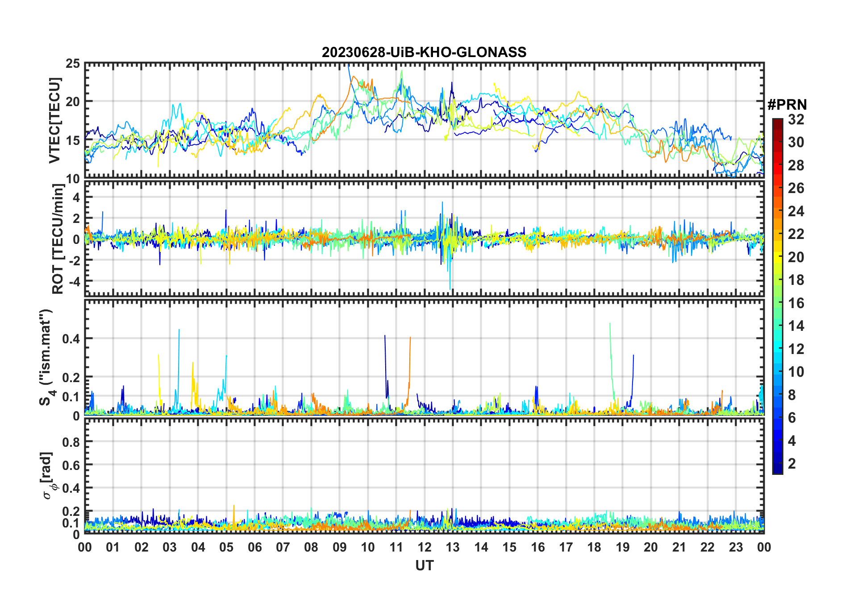Click hour label 01 on the UT axis
The image size is (849, 593).
(x=113, y=547)
